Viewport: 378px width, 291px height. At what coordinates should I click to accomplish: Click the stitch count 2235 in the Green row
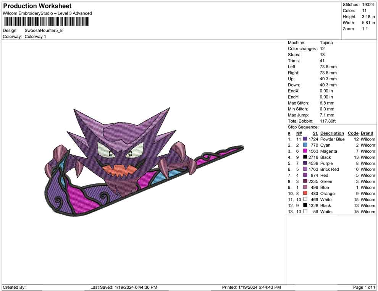pyautogui.click(x=313, y=181)
